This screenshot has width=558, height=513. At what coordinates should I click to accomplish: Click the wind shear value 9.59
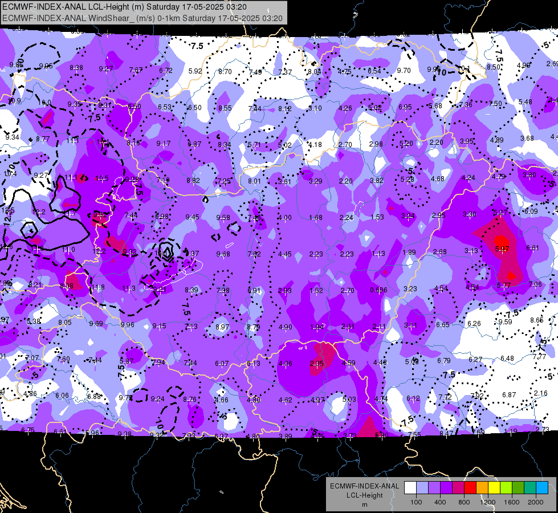(x=506, y=322)
